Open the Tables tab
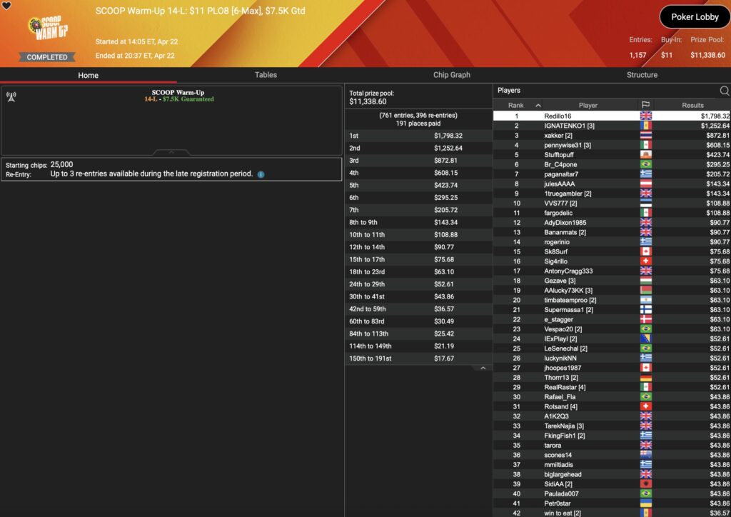This screenshot has width=731, height=517. [266, 74]
